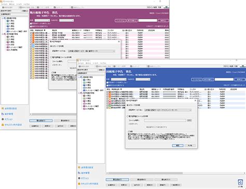The image size is (246, 189).
Task: Select 4.送信 icon under 国税電子申告 in back window
Action: 8,29
